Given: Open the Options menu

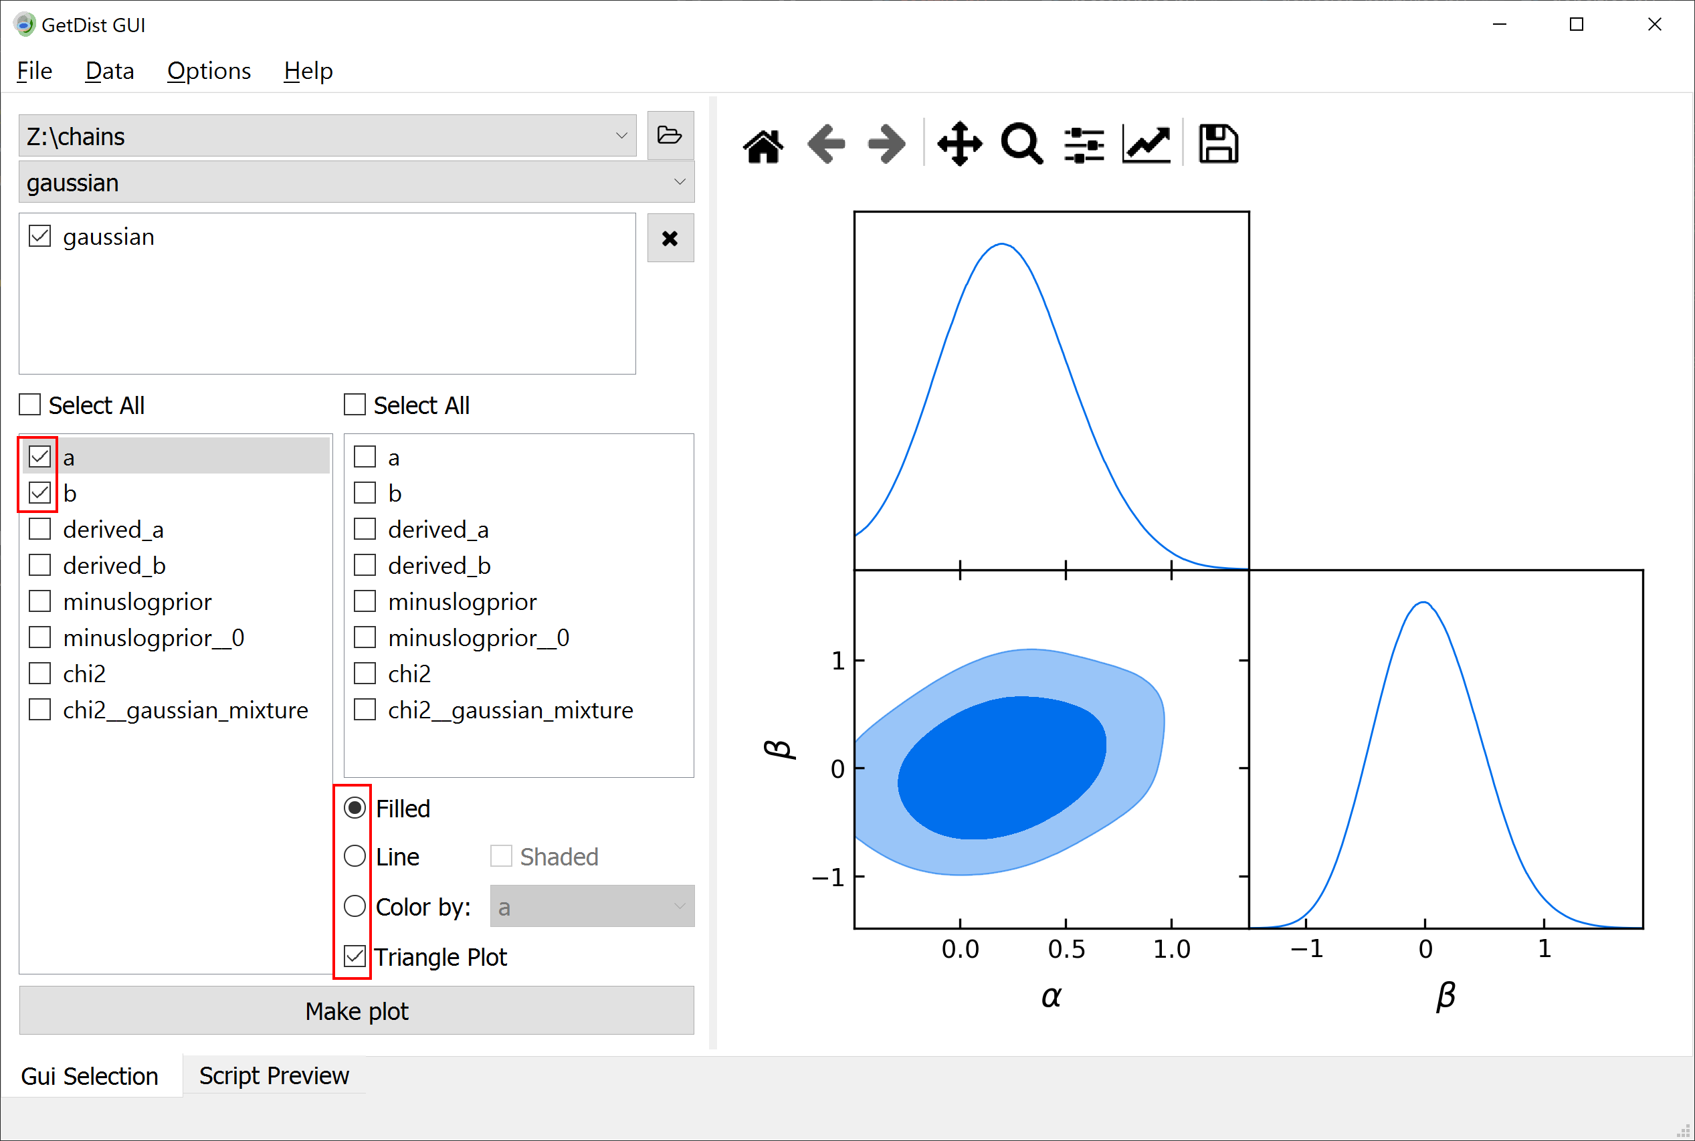Looking at the screenshot, I should 209,71.
